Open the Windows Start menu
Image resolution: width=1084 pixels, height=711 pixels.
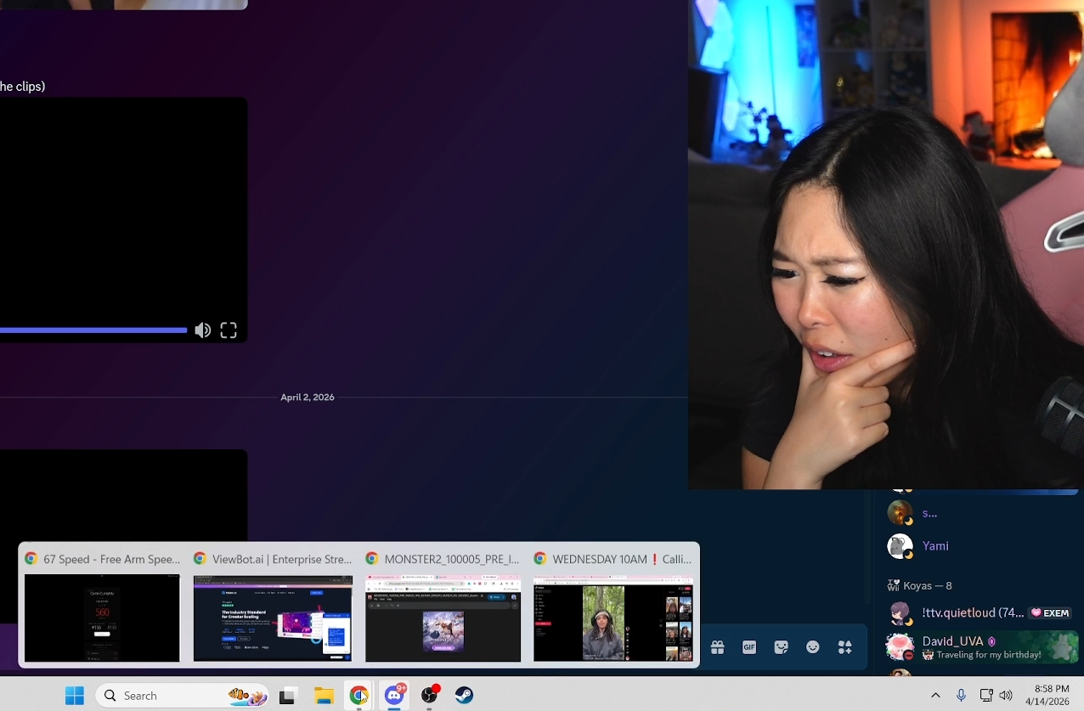[x=75, y=696]
